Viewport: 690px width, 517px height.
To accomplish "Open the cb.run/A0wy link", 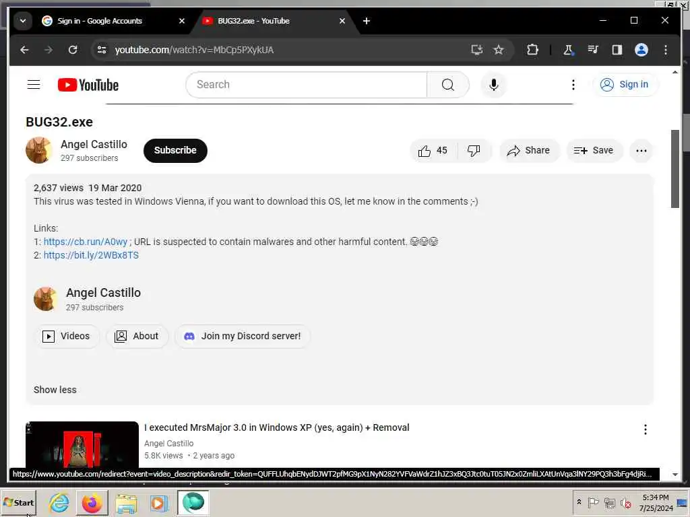I will tap(86, 242).
